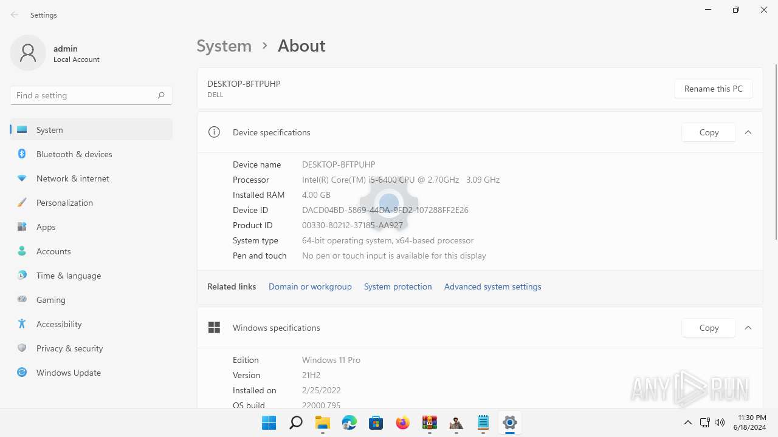Click the volume icon in the system tray

(x=720, y=422)
